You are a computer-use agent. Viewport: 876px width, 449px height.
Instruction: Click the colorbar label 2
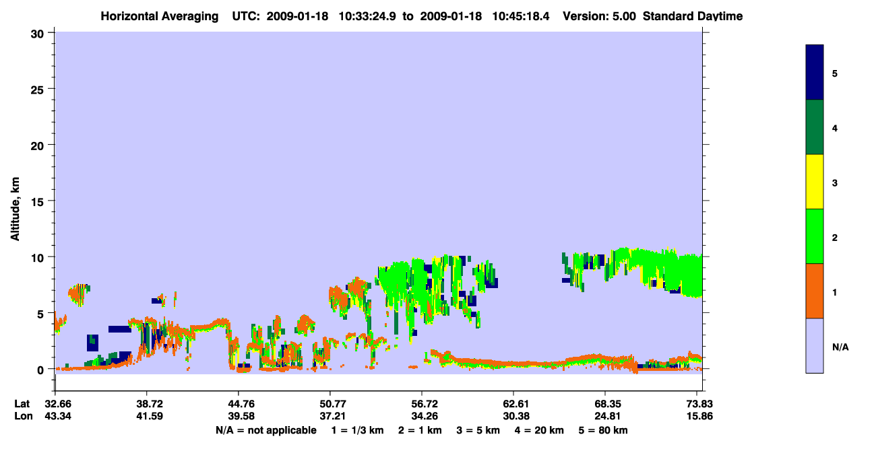[x=835, y=238]
